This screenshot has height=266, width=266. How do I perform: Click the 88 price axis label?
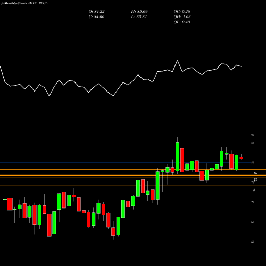pos(253,143)
